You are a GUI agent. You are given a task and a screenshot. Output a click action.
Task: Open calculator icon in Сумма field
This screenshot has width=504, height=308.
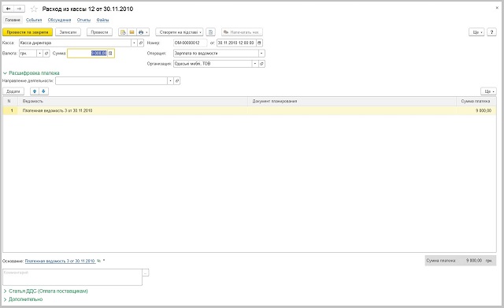pyautogui.click(x=110, y=54)
